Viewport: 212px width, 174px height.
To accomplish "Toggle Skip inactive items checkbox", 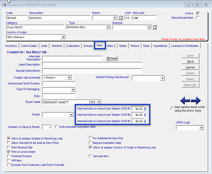I will (x=172, y=109).
